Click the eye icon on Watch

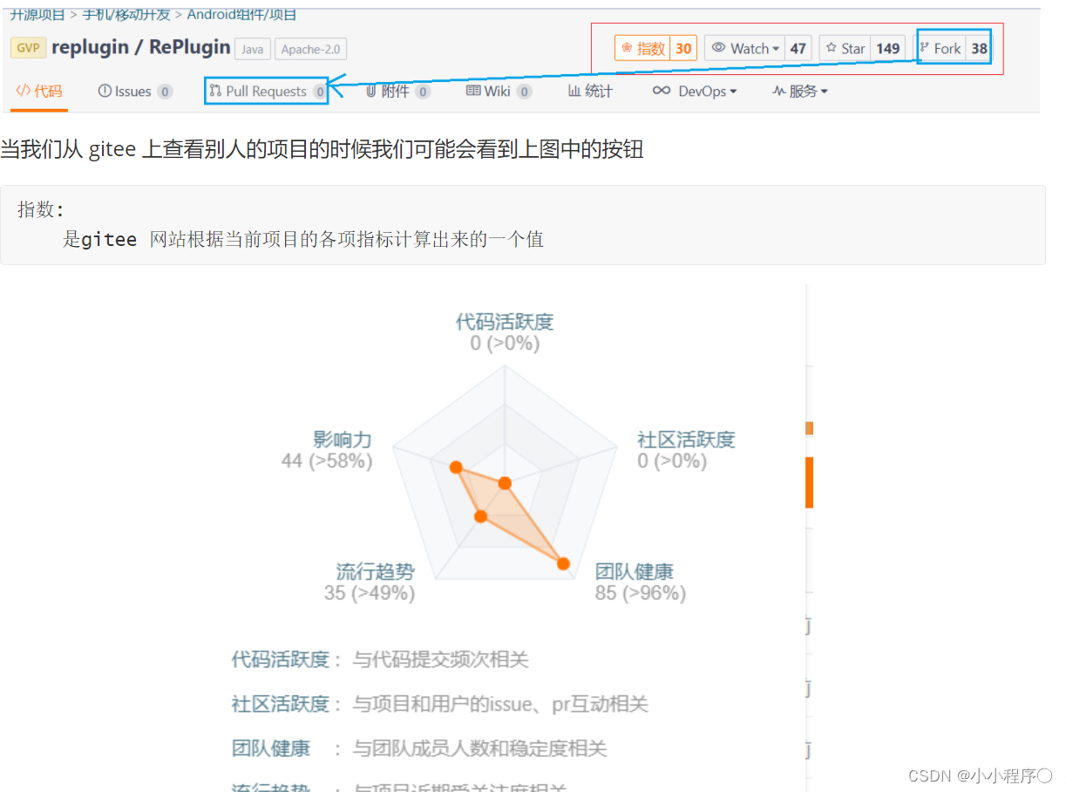tap(719, 49)
